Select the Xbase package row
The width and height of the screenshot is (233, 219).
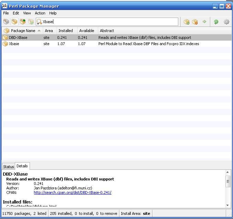[x=117, y=44]
